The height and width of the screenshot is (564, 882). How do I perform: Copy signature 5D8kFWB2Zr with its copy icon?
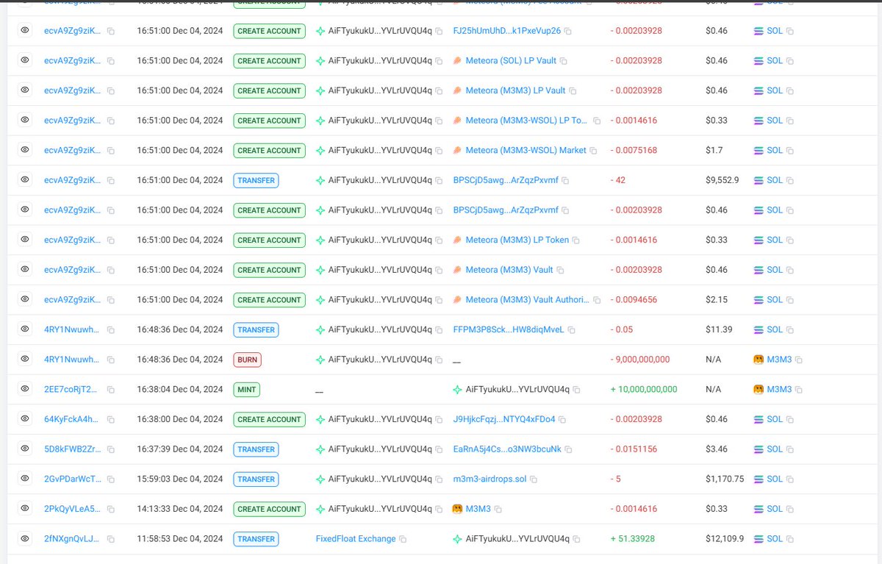pos(110,449)
